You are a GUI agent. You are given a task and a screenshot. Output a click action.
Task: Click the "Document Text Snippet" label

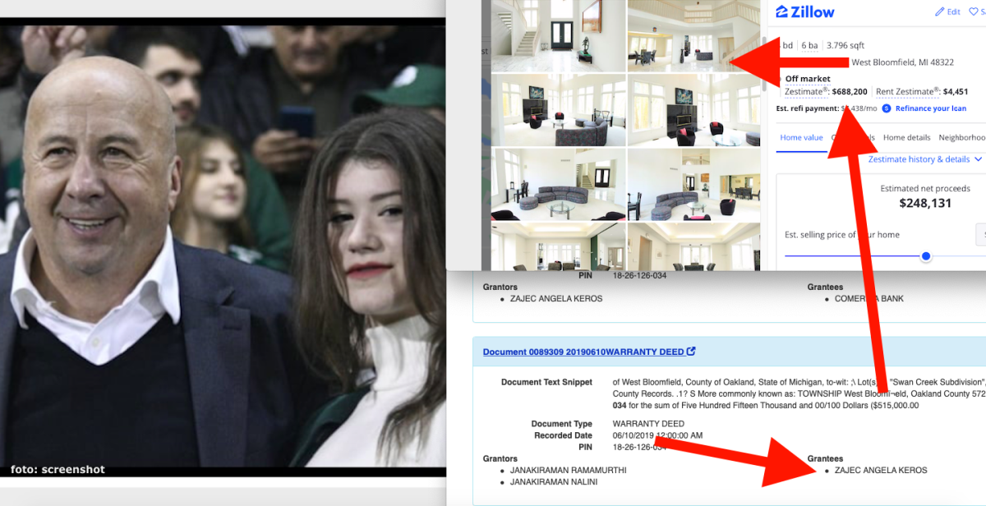click(546, 383)
